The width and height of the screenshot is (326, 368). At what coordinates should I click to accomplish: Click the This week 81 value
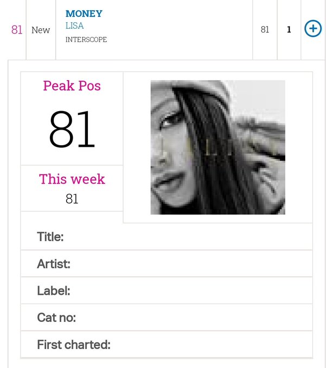72,199
